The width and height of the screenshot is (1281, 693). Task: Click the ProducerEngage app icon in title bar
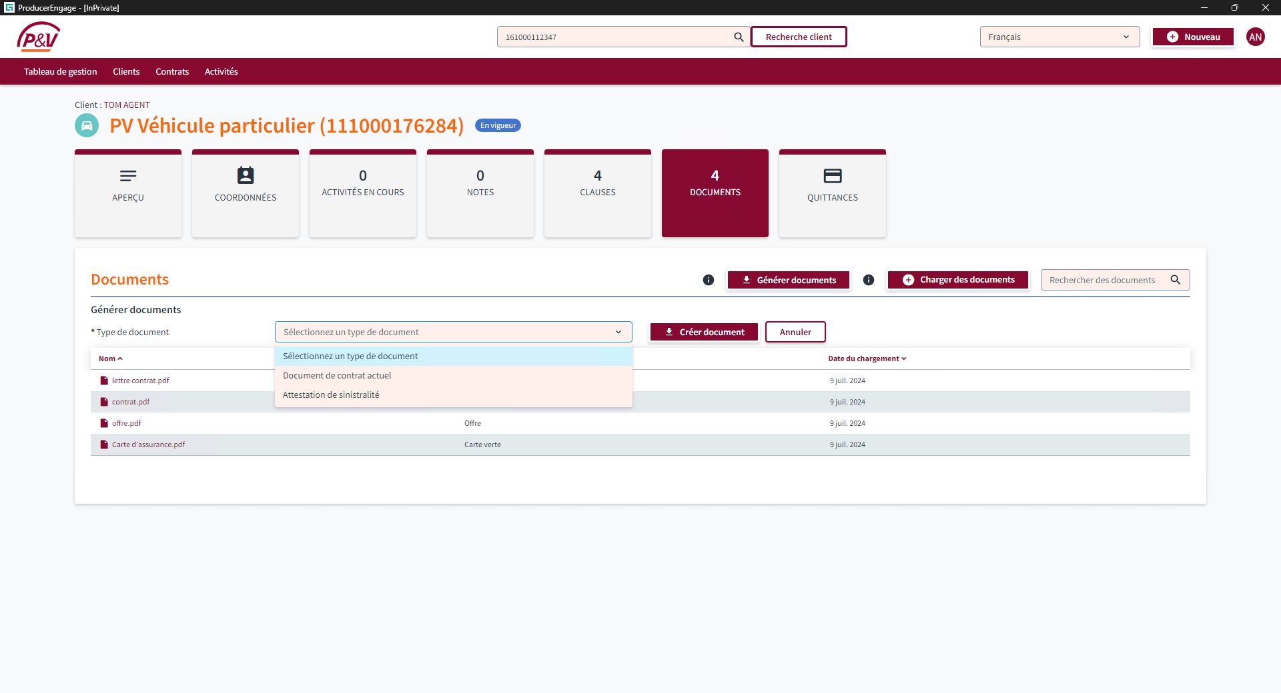pos(9,7)
